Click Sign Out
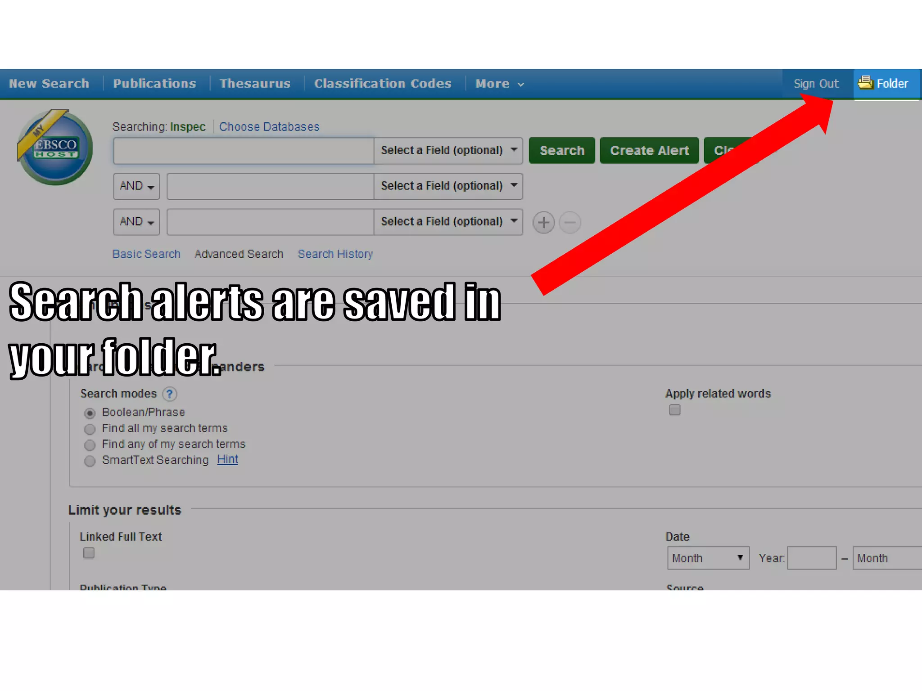 [x=816, y=84]
